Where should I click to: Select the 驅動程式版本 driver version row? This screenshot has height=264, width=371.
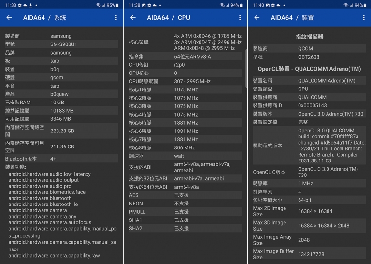tap(309, 146)
